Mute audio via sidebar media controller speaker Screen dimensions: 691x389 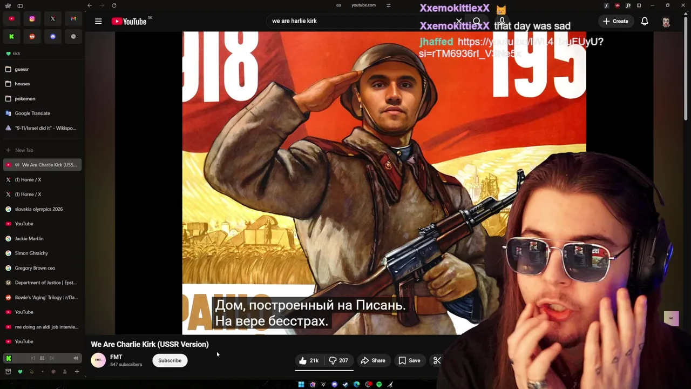[x=76, y=358]
